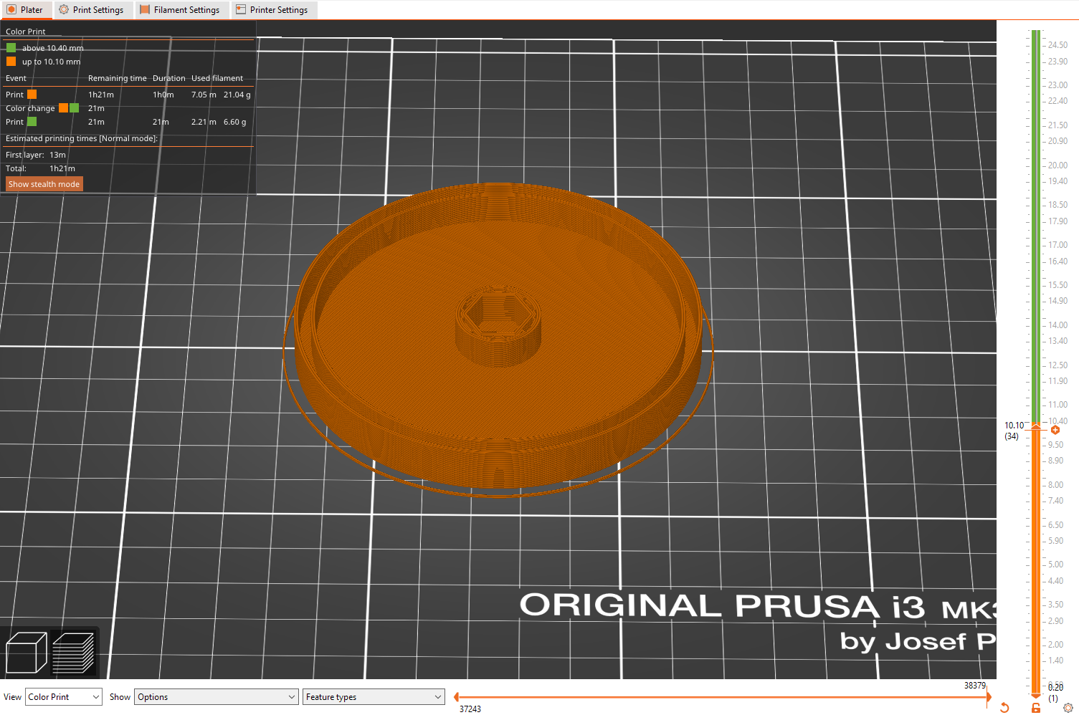Grab the vertical slider lower thumb at 0.20

tap(1036, 694)
